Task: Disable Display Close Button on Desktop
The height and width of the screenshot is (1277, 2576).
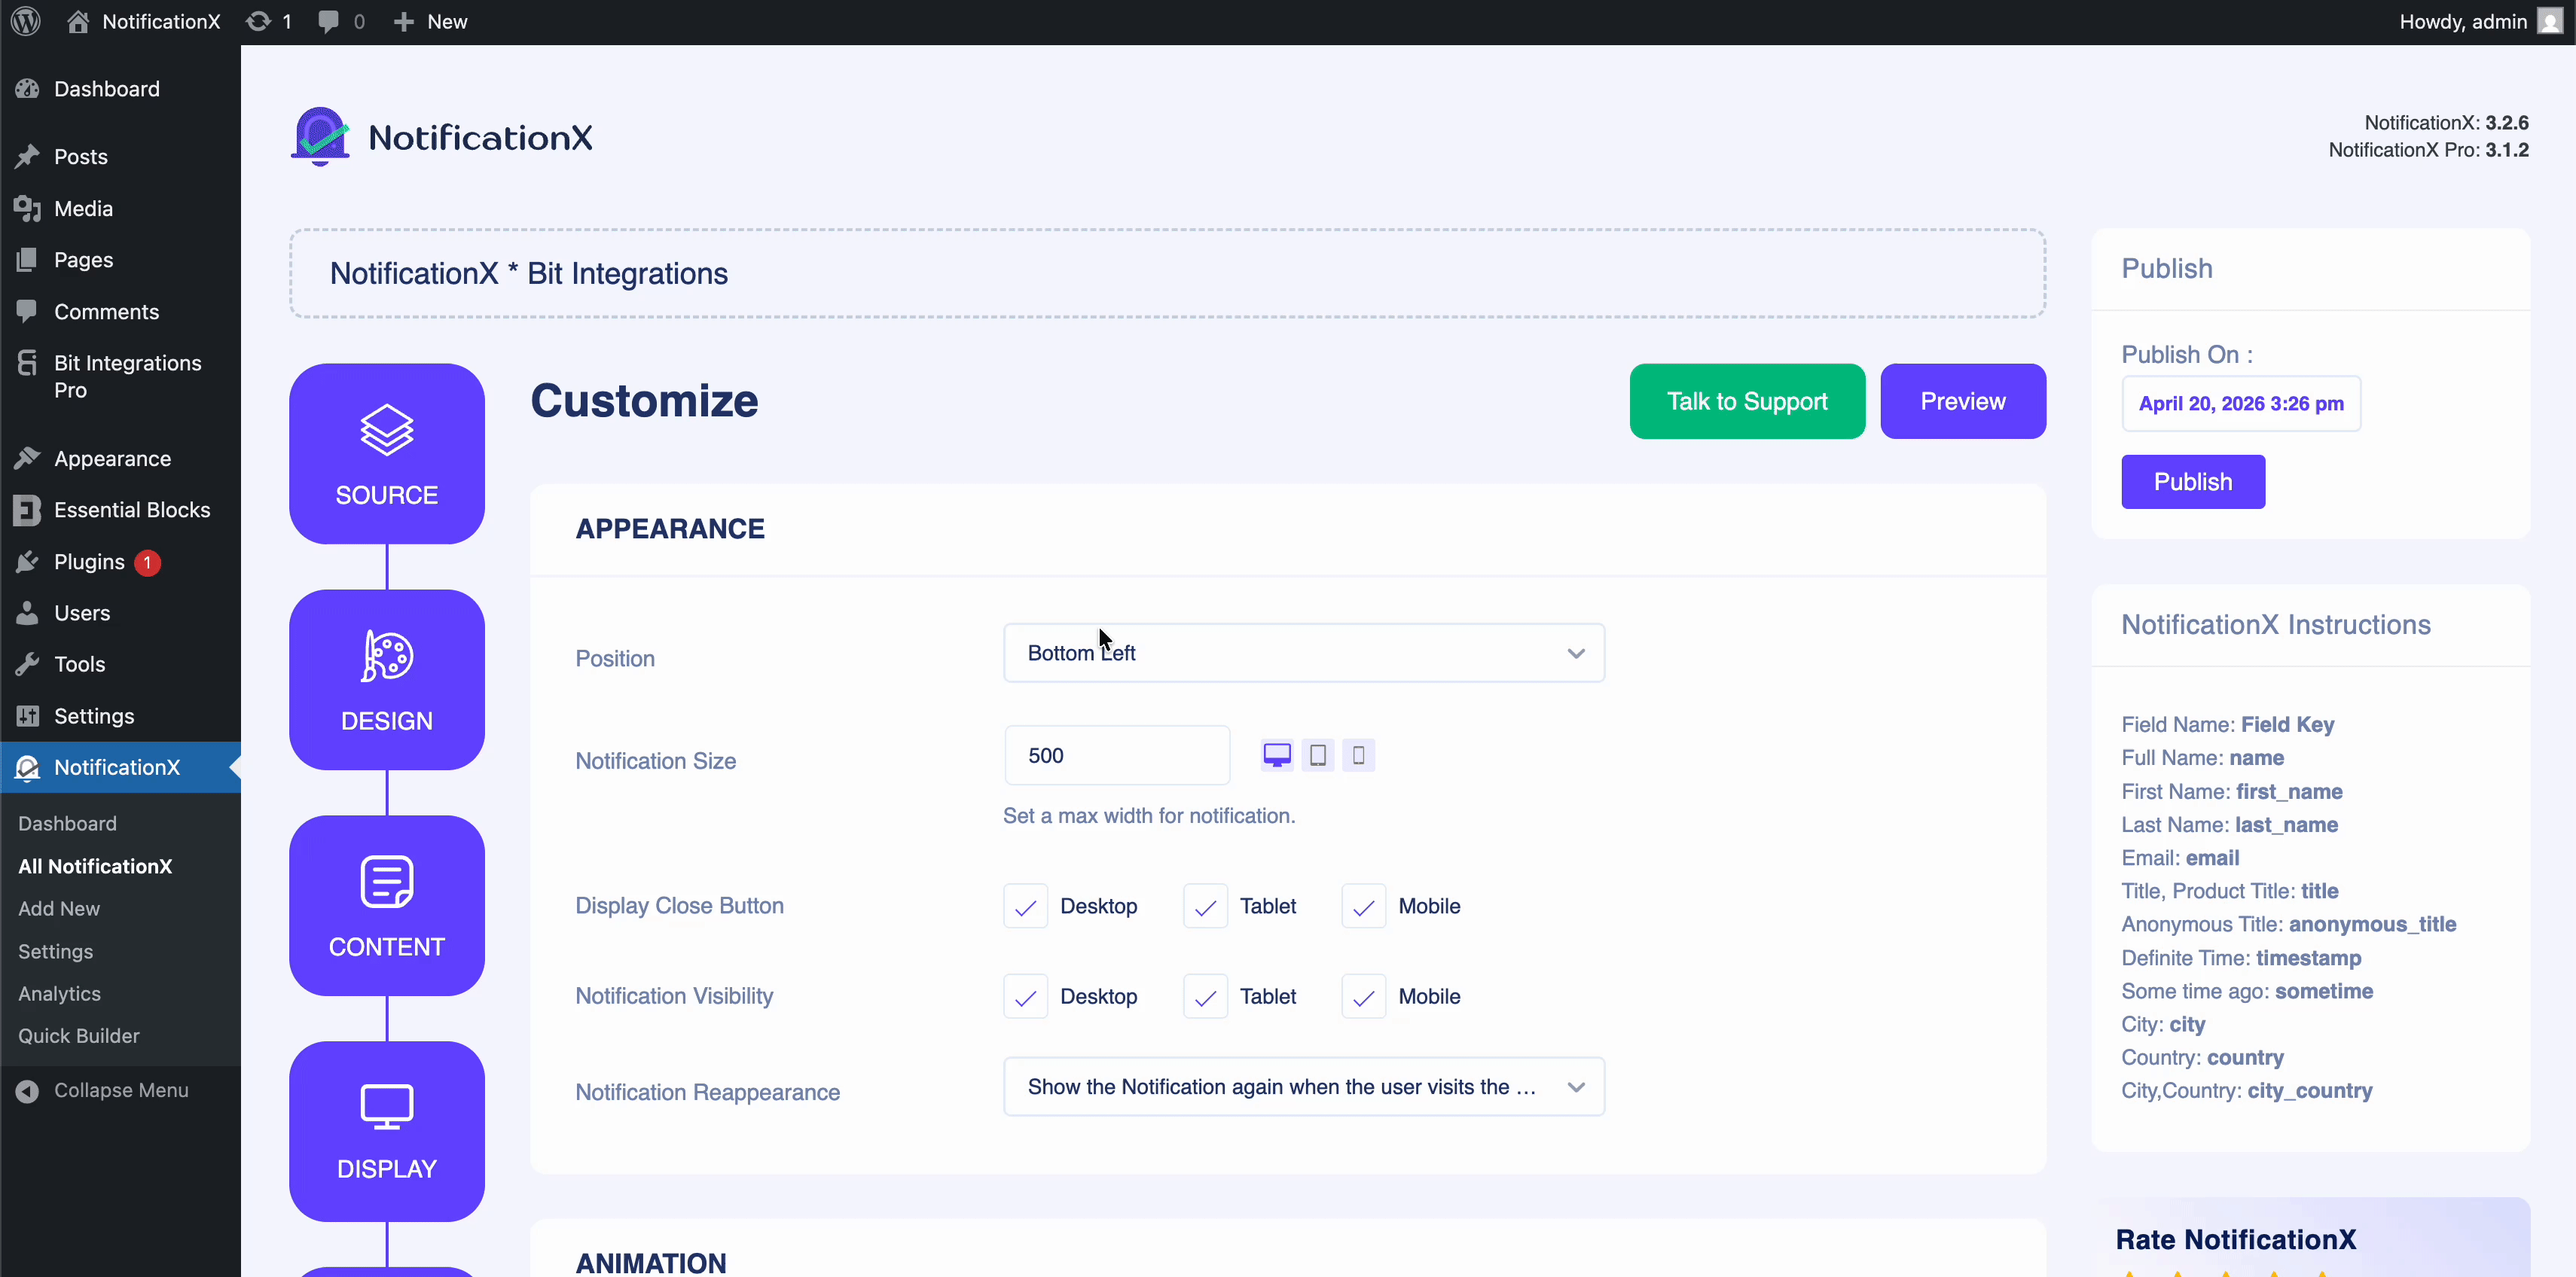Action: 1024,906
